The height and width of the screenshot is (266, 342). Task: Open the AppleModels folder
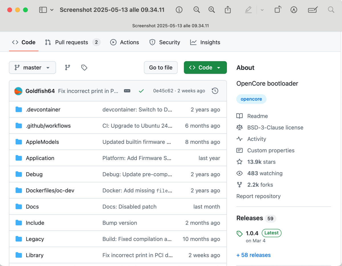click(x=42, y=142)
